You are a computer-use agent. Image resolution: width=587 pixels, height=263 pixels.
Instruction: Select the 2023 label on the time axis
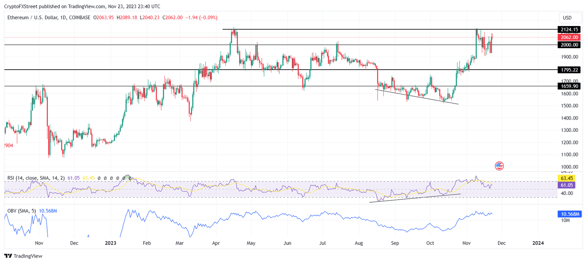coord(111,243)
